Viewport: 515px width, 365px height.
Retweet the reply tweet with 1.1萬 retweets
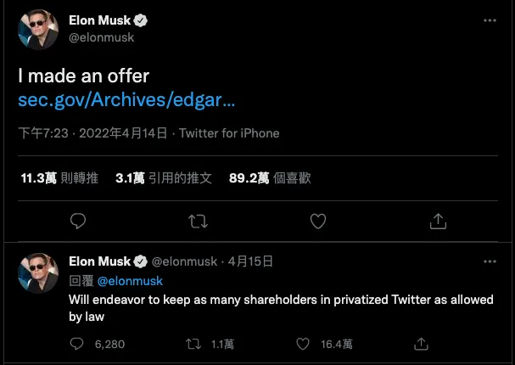[x=192, y=344]
